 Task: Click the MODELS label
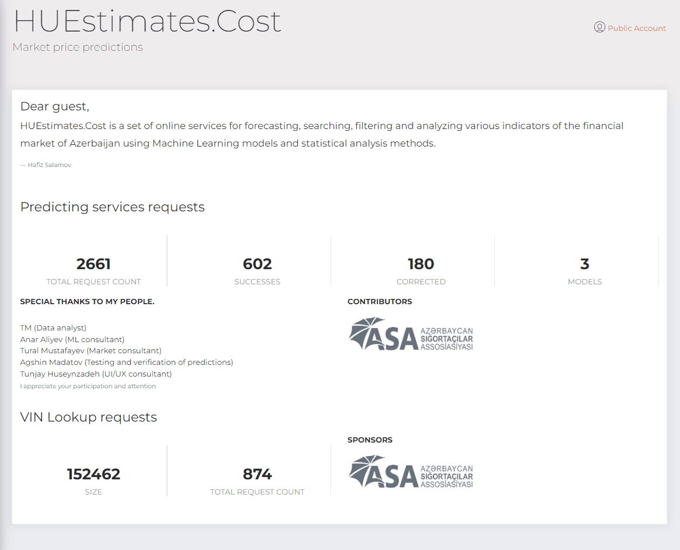coord(585,282)
